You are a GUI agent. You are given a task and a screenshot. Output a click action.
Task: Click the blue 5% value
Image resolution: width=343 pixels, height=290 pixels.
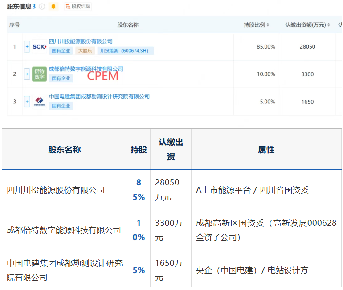click(x=139, y=270)
